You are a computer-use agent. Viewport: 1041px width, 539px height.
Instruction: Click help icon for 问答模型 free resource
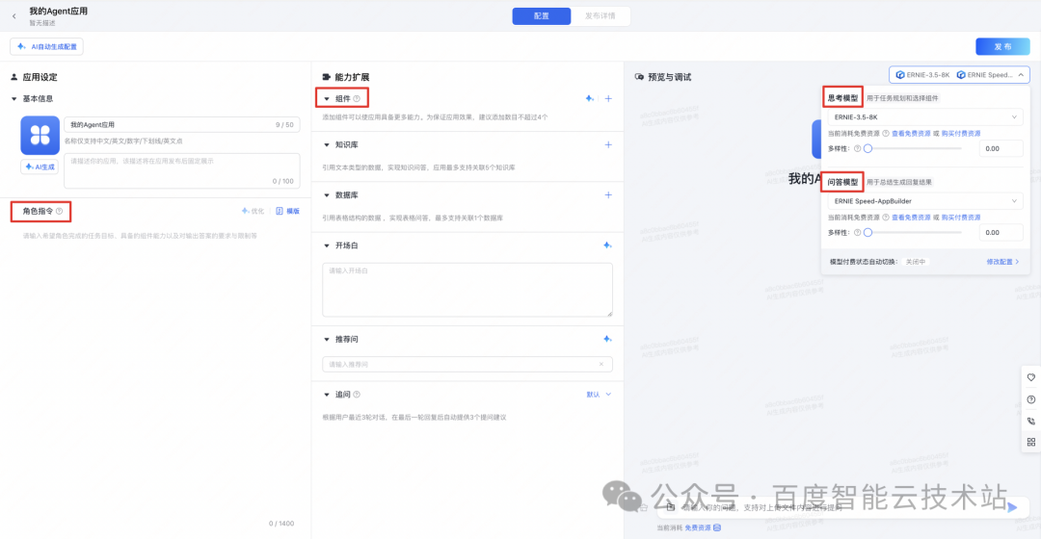click(x=886, y=218)
